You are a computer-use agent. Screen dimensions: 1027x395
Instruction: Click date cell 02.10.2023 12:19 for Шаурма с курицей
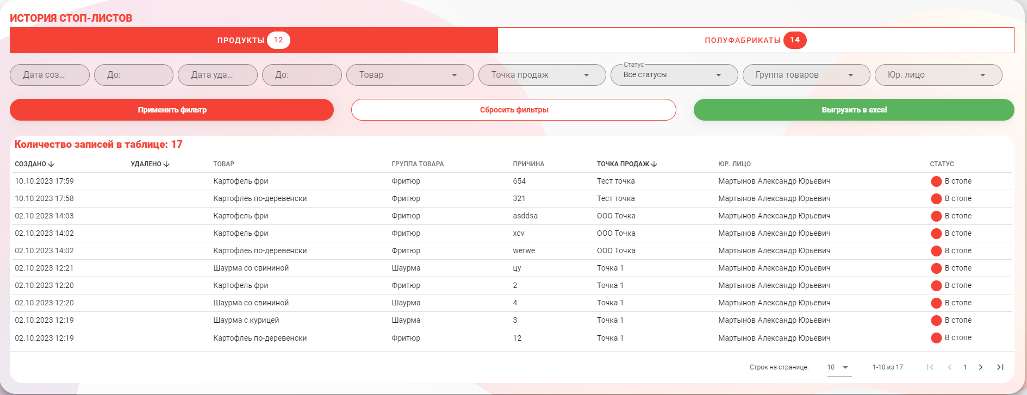pos(44,321)
